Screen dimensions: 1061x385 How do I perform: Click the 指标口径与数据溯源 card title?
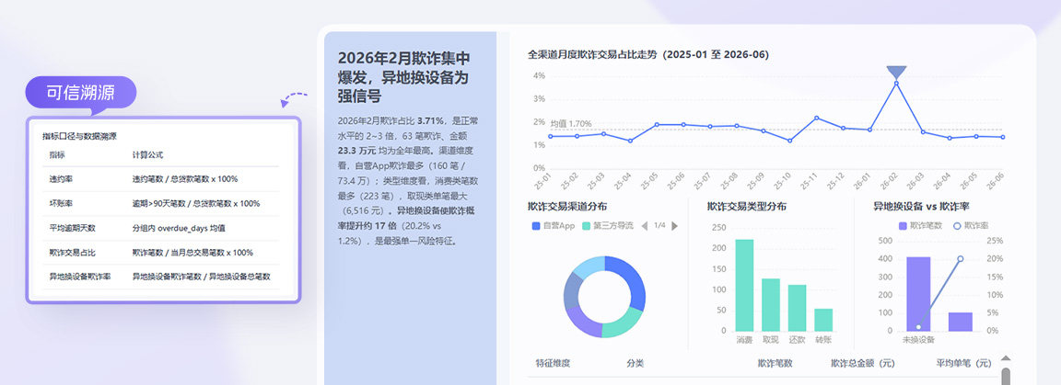[80, 136]
